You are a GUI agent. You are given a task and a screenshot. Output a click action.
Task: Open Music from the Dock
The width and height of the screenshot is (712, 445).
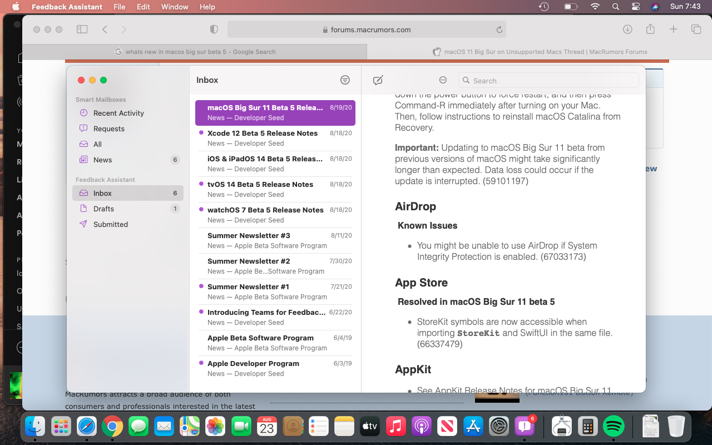tap(395, 427)
